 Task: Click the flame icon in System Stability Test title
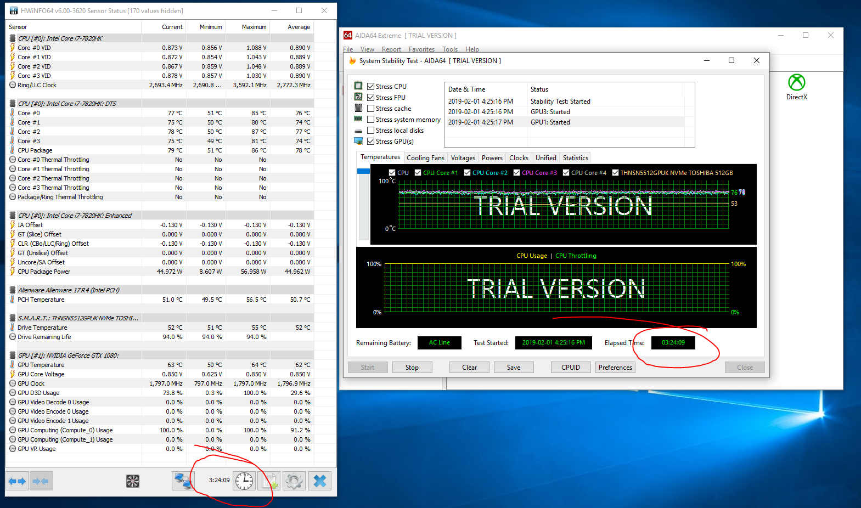(352, 60)
